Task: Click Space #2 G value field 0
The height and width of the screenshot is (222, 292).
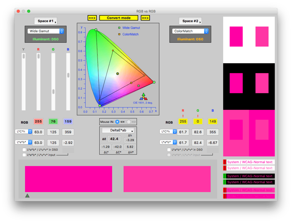Action: (x=198, y=121)
